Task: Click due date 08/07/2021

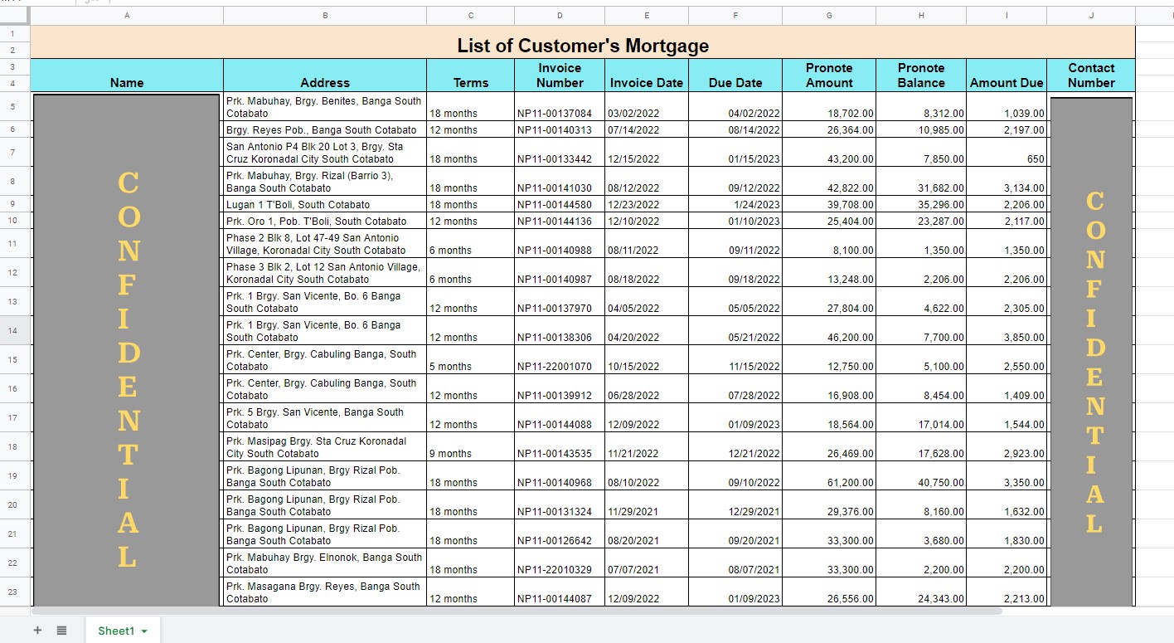Action: coord(735,563)
